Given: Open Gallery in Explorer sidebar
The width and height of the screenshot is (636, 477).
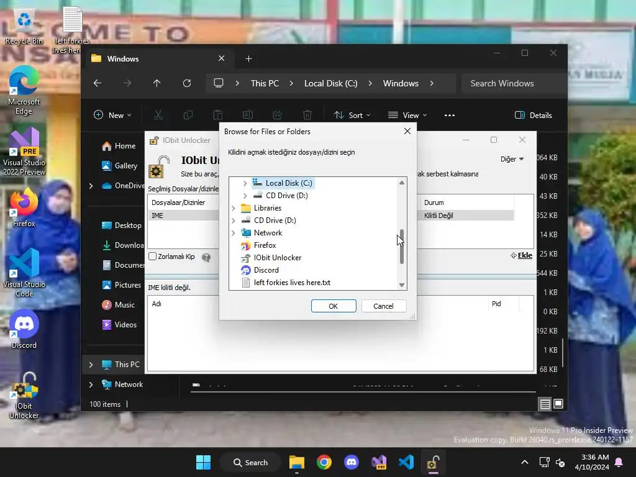Looking at the screenshot, I should tap(120, 165).
